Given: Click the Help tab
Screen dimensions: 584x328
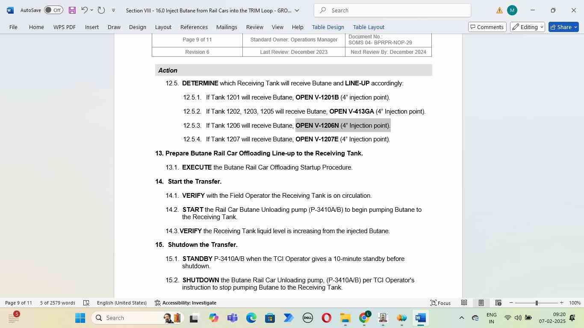Looking at the screenshot, I should 298,27.
